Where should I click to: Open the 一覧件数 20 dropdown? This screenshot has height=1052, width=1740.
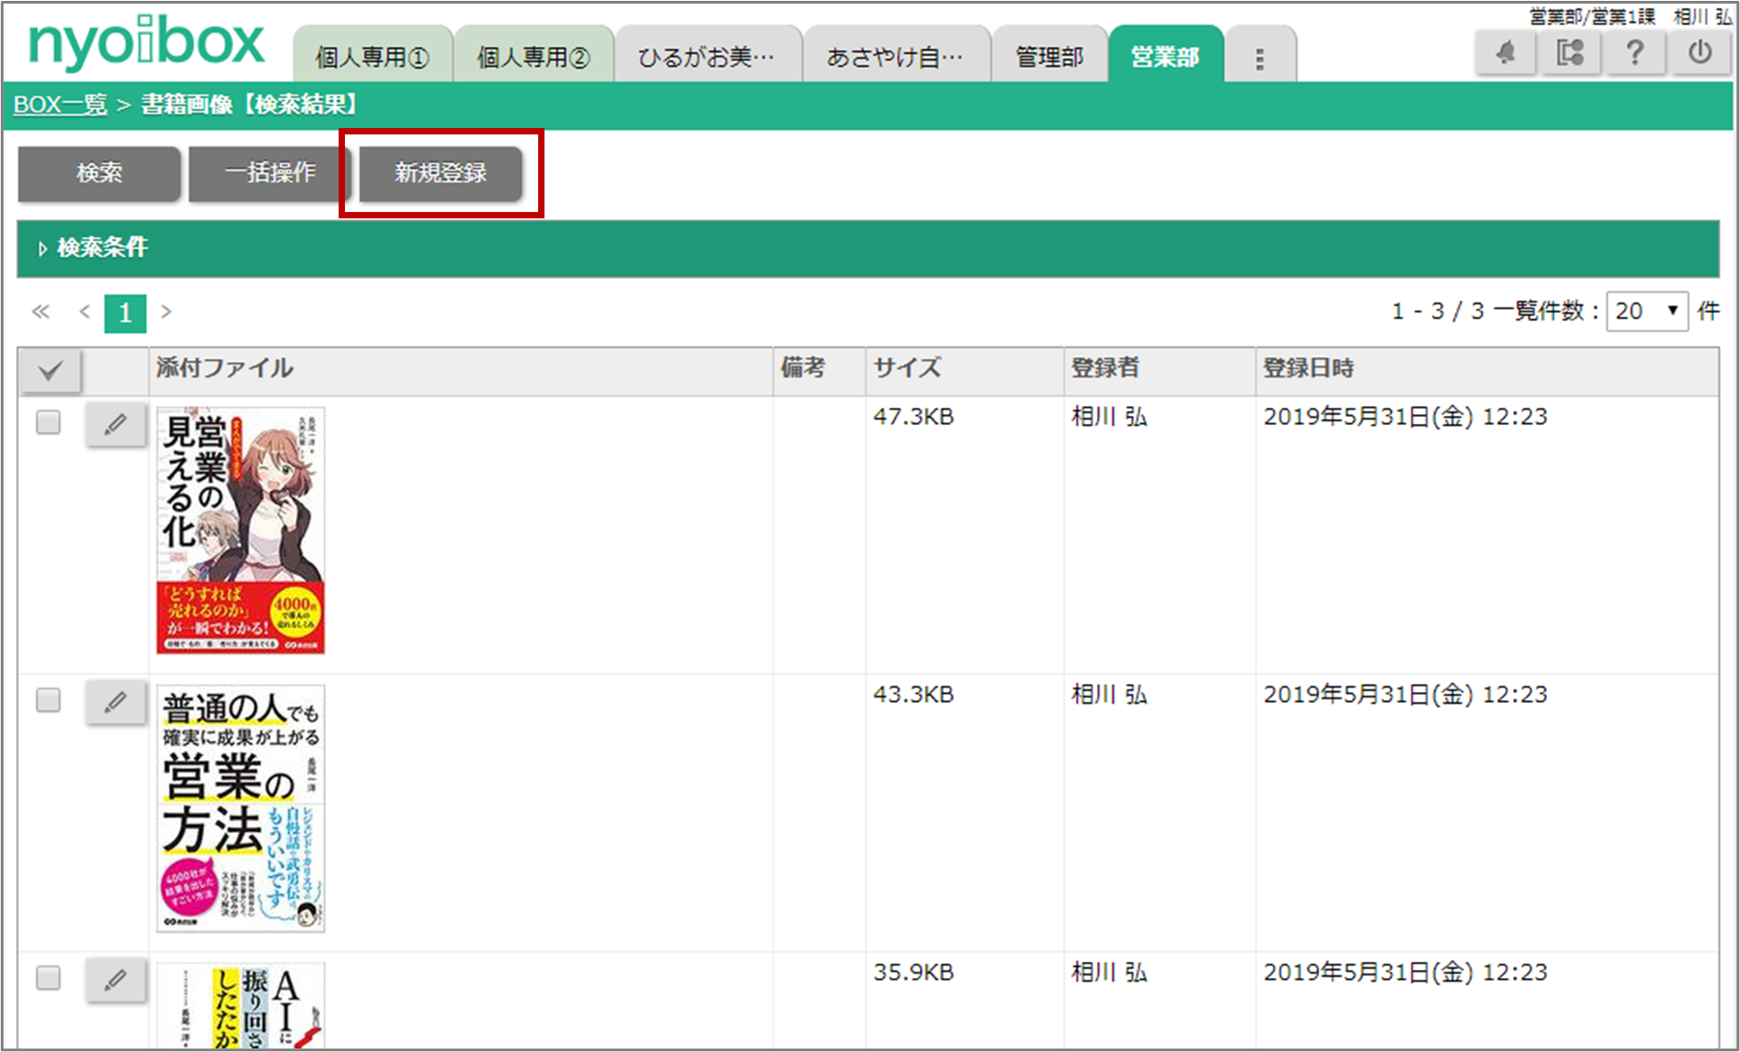[x=1647, y=311]
